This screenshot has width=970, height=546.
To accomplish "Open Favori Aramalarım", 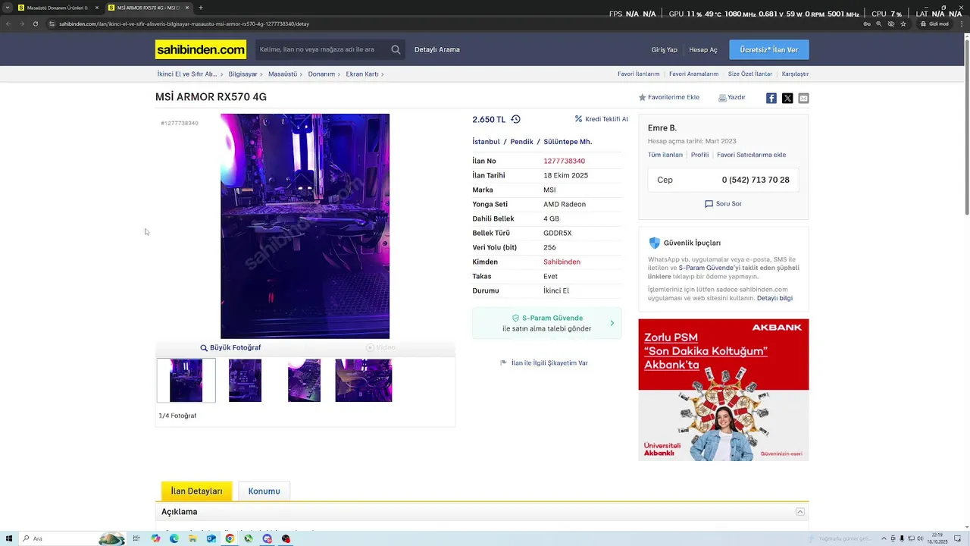I will (694, 74).
